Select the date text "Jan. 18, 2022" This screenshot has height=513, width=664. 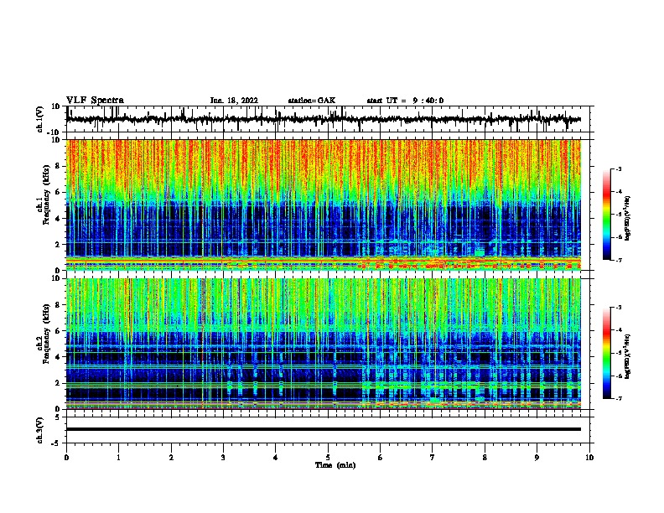click(x=234, y=101)
